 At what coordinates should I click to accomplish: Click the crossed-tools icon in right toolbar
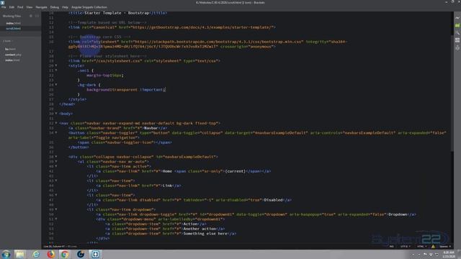click(457, 33)
